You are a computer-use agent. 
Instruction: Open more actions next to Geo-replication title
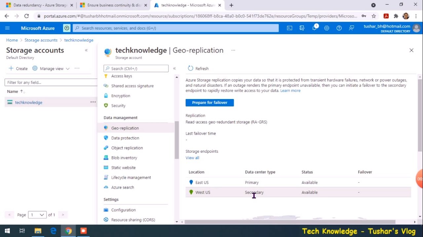click(233, 50)
